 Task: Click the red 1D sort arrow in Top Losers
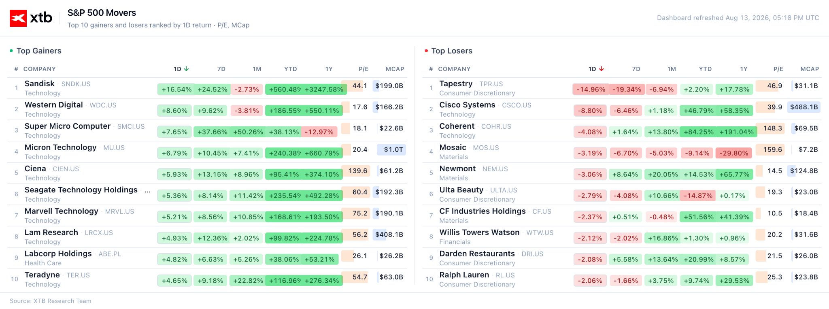point(602,69)
